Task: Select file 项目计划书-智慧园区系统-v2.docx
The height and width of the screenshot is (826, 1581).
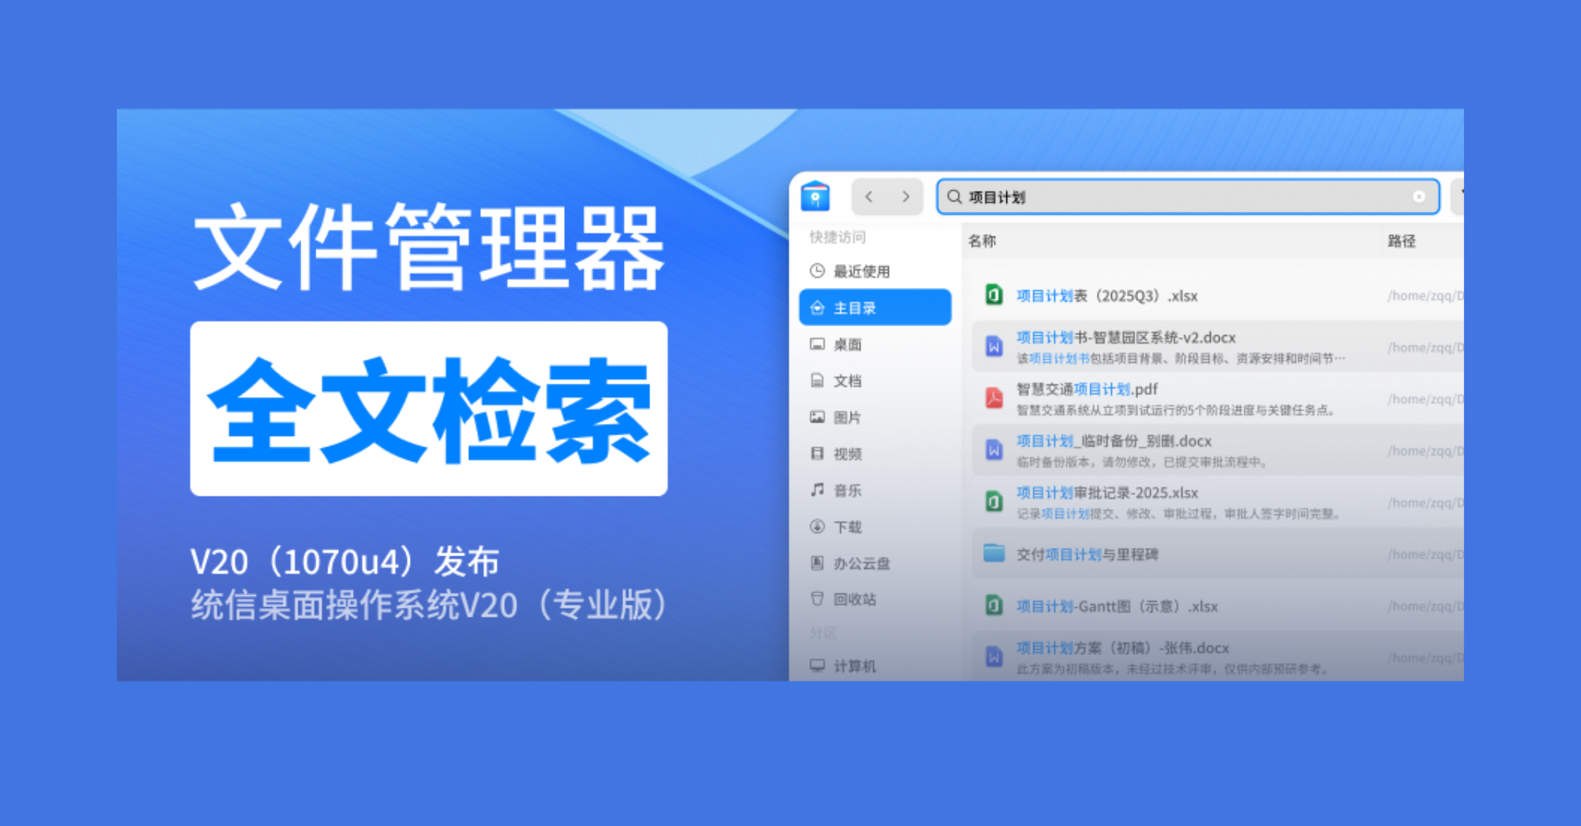Action: 1218,346
